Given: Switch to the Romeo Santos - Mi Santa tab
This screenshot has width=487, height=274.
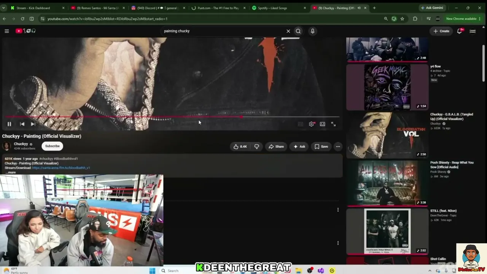Looking at the screenshot, I should pyautogui.click(x=98, y=8).
